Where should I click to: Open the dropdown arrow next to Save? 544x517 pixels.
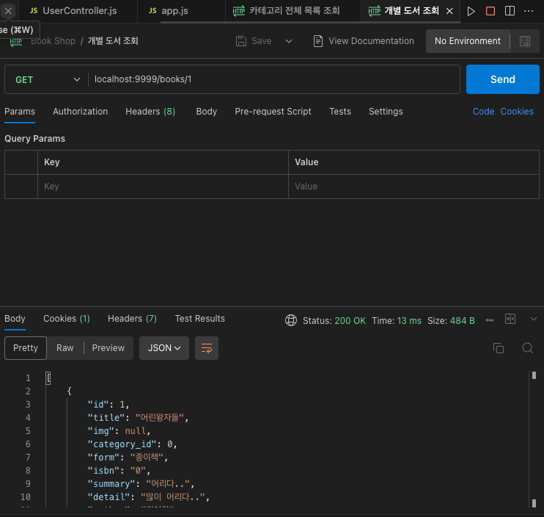[x=289, y=41]
